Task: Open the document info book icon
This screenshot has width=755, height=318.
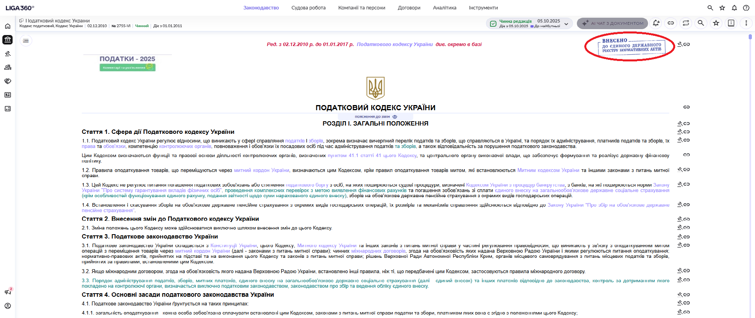Action: tap(731, 23)
